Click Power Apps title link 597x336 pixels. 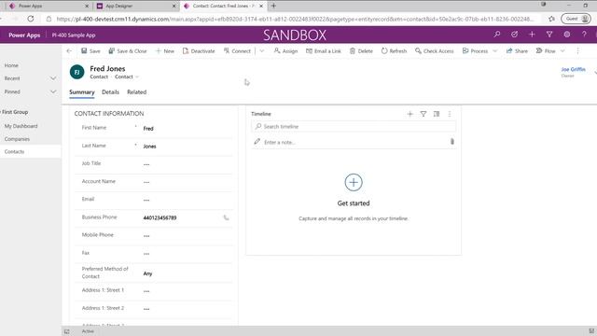tap(24, 35)
